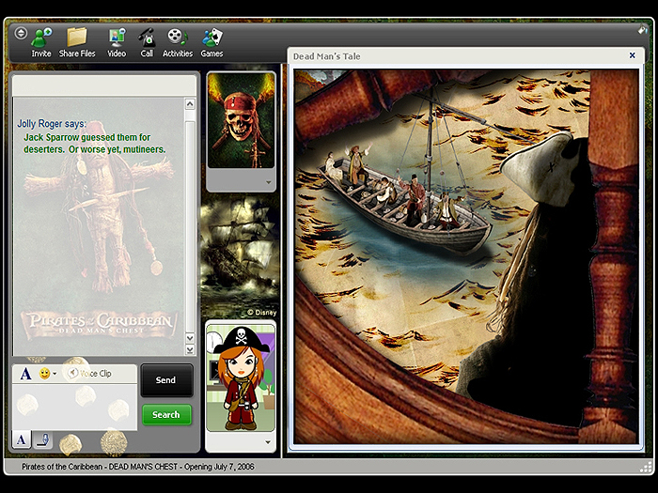Invite a contact to the conversation

tap(41, 43)
